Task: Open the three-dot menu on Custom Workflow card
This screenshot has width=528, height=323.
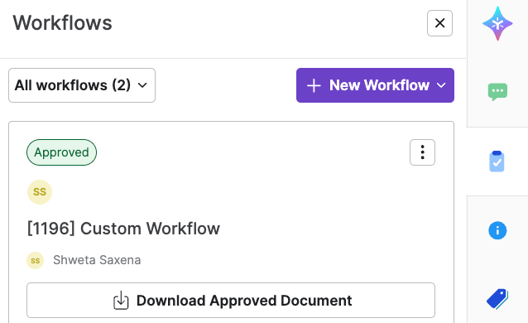Action: tap(422, 152)
